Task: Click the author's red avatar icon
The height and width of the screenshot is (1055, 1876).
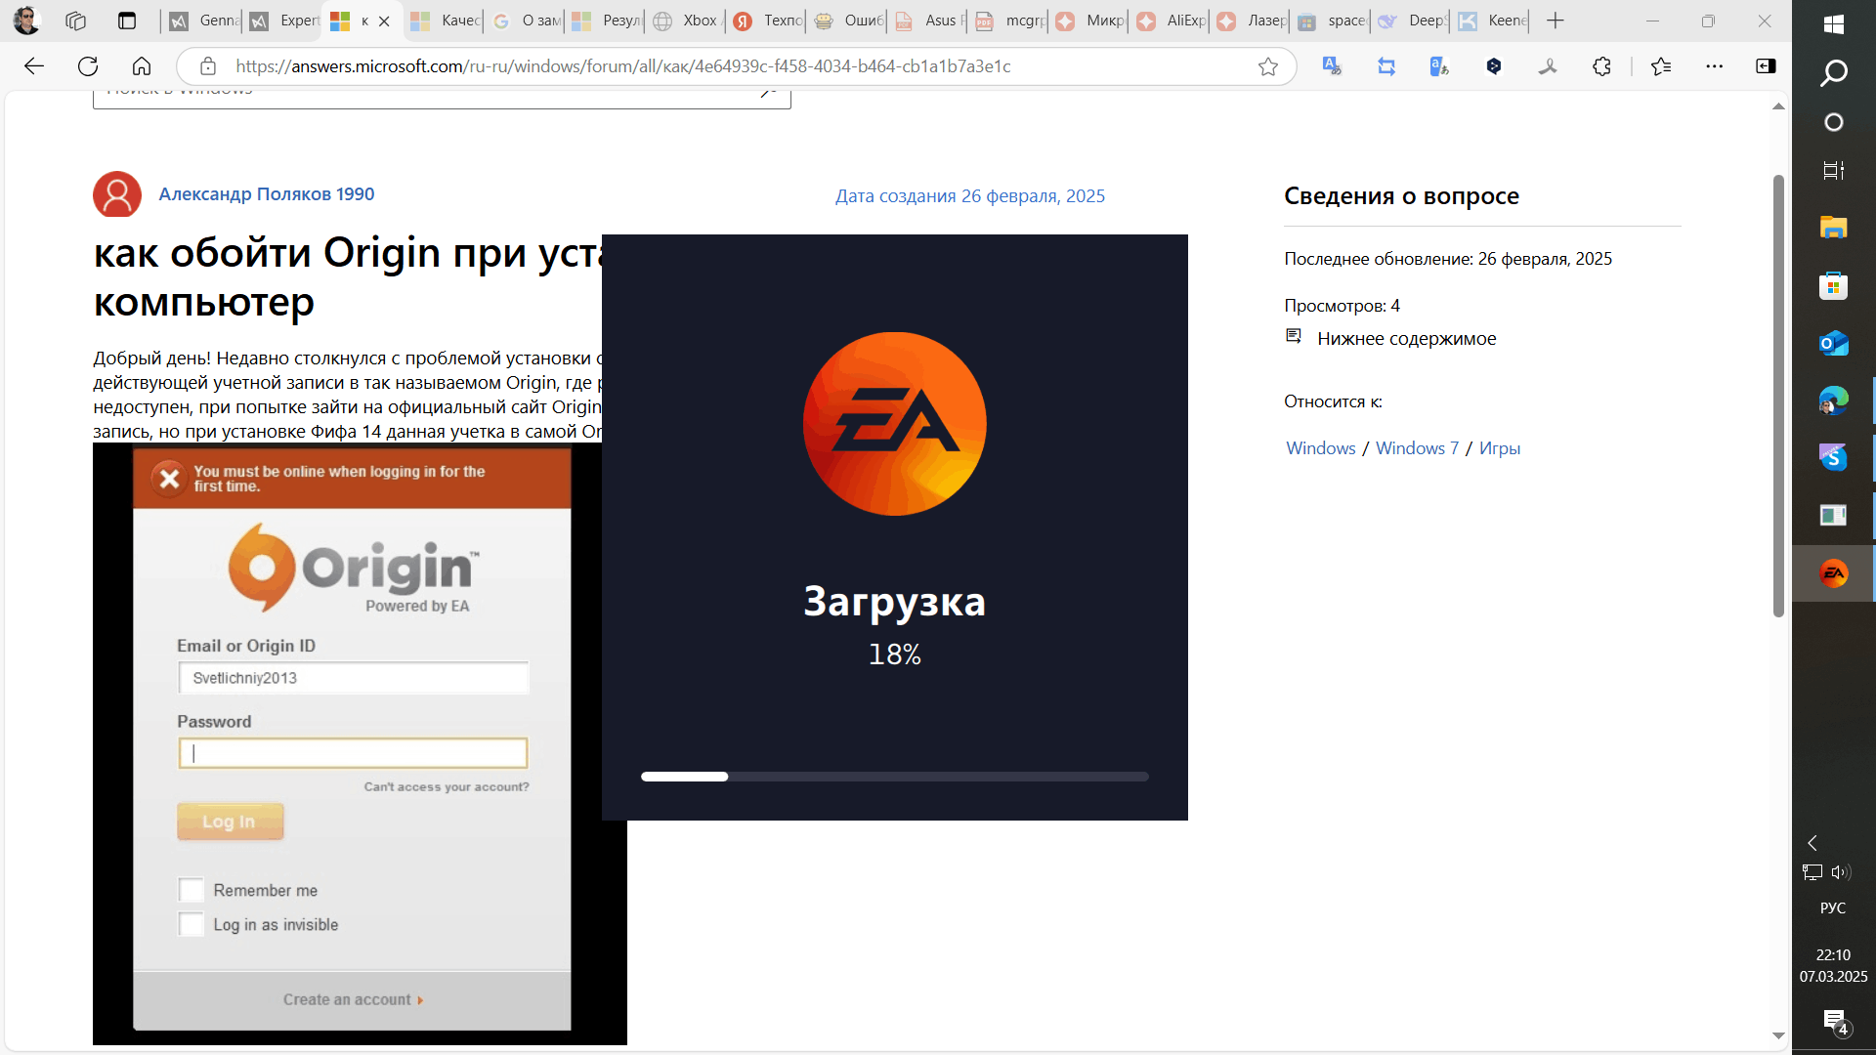Action: (117, 194)
